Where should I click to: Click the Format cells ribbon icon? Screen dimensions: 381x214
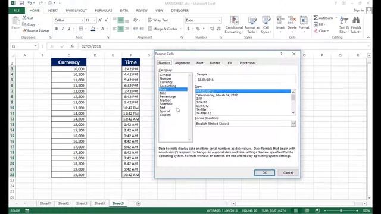click(x=304, y=21)
